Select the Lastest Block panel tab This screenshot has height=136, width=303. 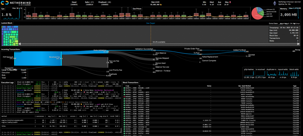7,23
